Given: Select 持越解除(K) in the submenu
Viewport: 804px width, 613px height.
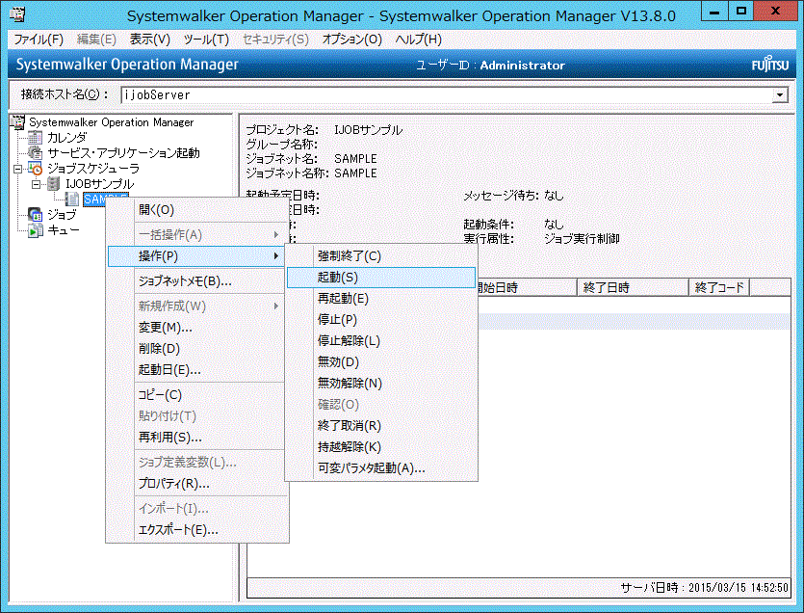Looking at the screenshot, I should (x=381, y=446).
